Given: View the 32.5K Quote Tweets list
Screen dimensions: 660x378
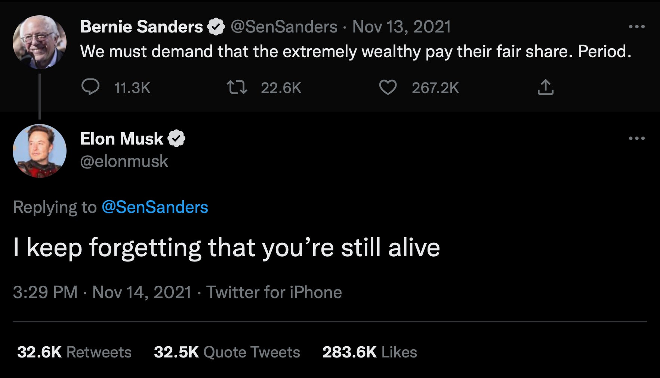Looking at the screenshot, I should click(227, 352).
